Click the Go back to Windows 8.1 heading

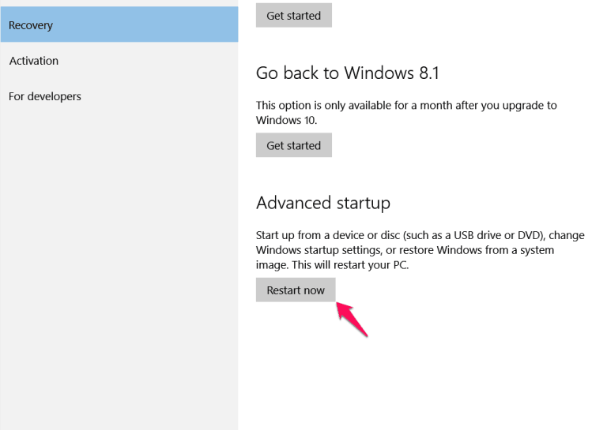tap(347, 73)
